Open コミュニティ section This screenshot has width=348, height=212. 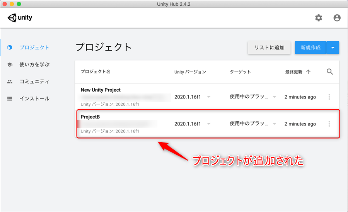[34, 81]
